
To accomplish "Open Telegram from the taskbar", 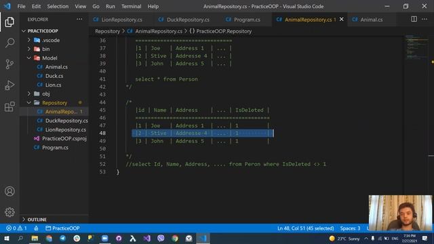I will tap(63, 238).
